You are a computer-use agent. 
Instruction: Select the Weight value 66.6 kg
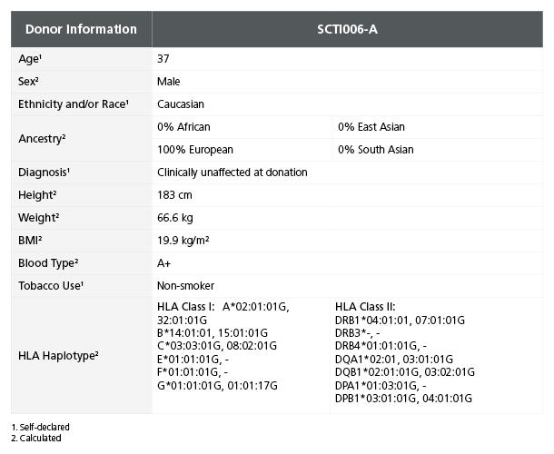175,218
